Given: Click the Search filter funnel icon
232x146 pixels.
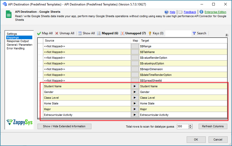Looking at the screenshot, I should pyautogui.click(x=194, y=34).
